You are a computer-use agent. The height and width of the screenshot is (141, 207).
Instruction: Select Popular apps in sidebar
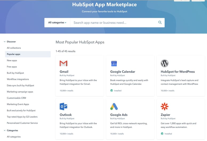point(14,54)
